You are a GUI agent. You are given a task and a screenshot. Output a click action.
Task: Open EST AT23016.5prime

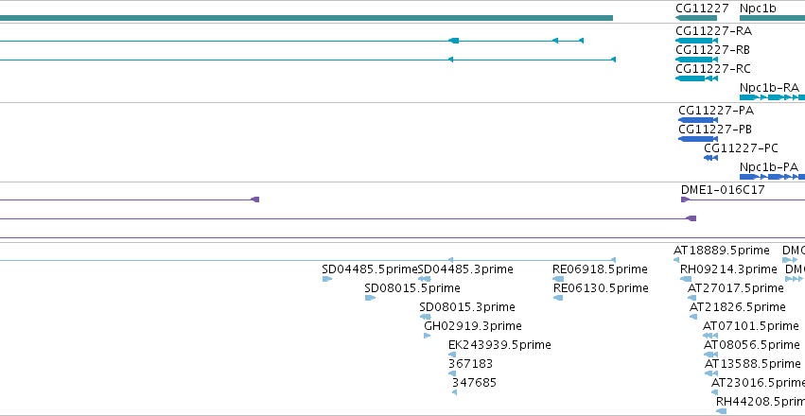pos(759,383)
